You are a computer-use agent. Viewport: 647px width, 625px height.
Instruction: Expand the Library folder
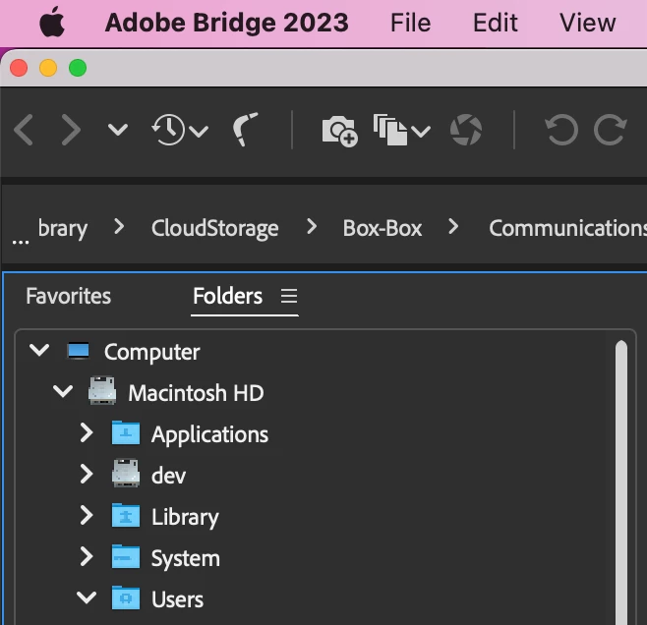tap(87, 516)
